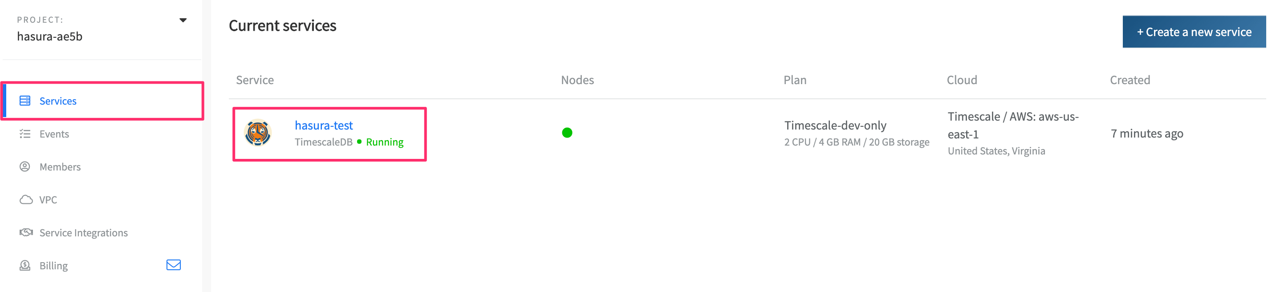Go to the Events section
Screen dimensions: 1284x292
pos(54,134)
